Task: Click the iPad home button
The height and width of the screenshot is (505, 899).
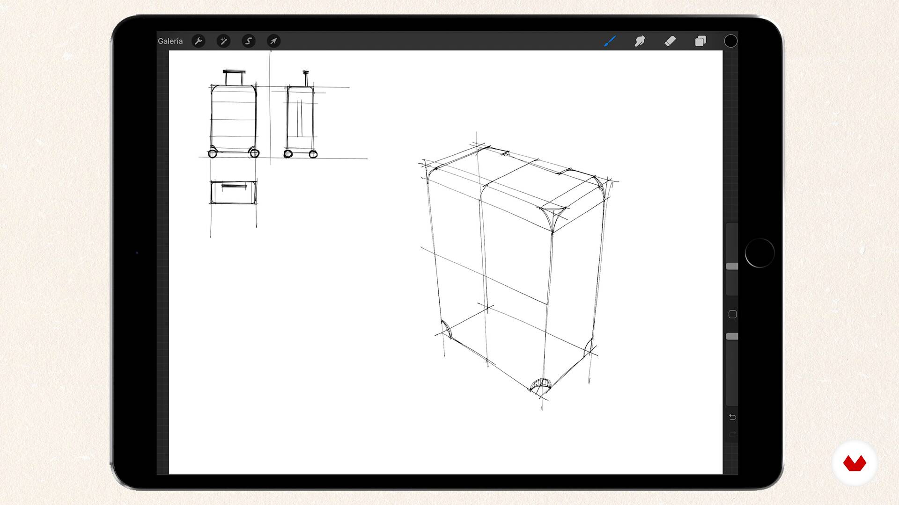Action: pyautogui.click(x=759, y=253)
